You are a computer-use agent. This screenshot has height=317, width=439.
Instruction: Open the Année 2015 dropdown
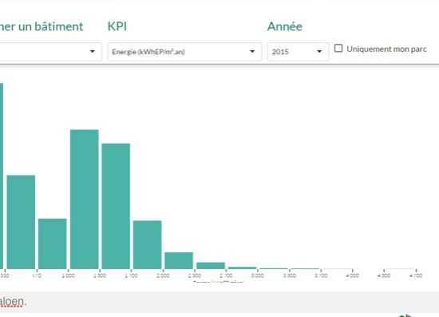click(x=298, y=52)
